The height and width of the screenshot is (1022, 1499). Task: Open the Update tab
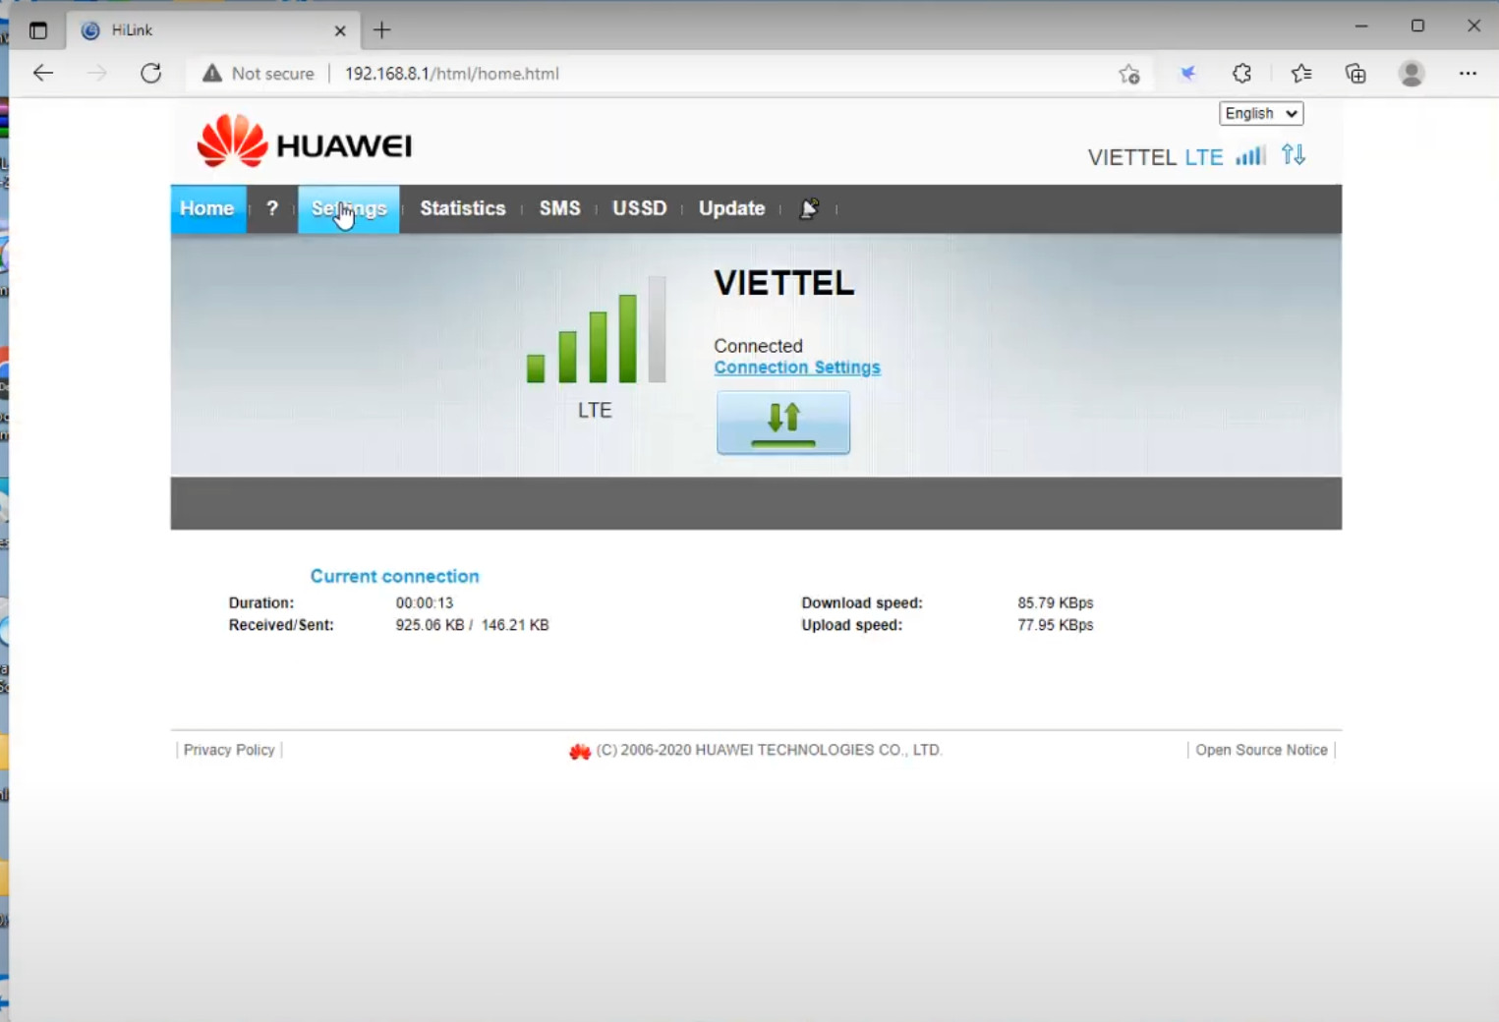732,208
